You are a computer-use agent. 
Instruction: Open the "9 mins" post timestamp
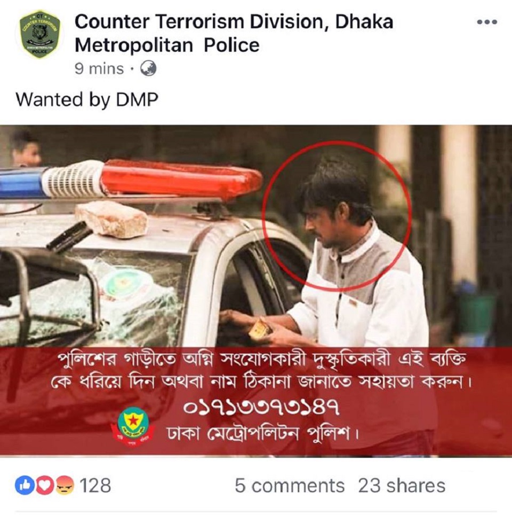coord(99,69)
